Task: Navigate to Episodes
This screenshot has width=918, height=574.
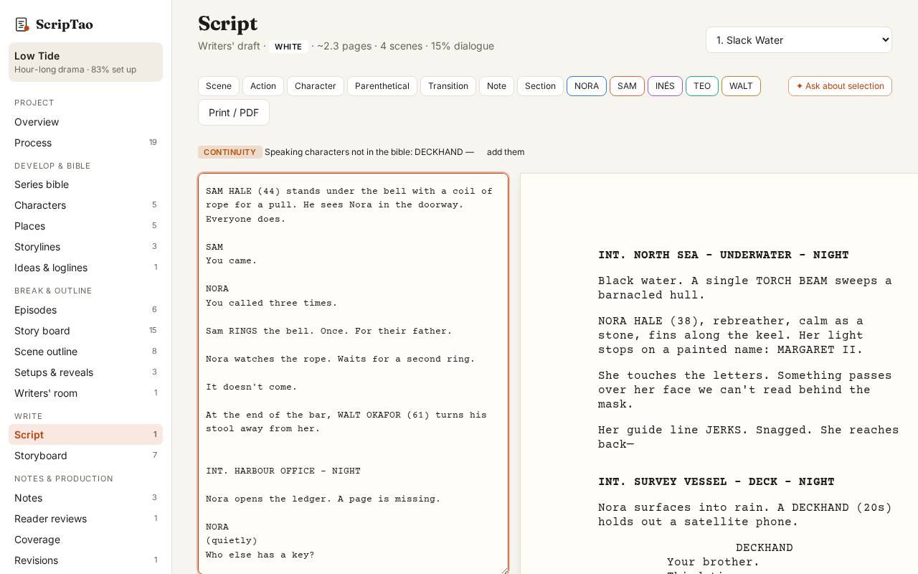Action: point(85,310)
